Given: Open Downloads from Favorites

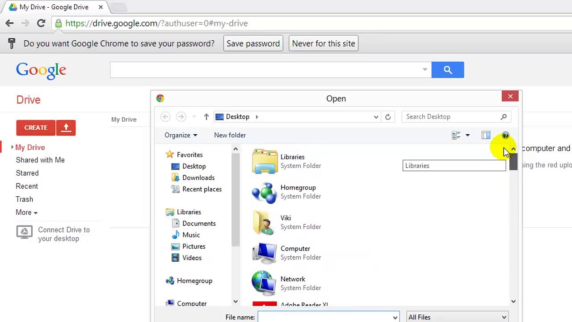Looking at the screenshot, I should [x=193, y=178].
